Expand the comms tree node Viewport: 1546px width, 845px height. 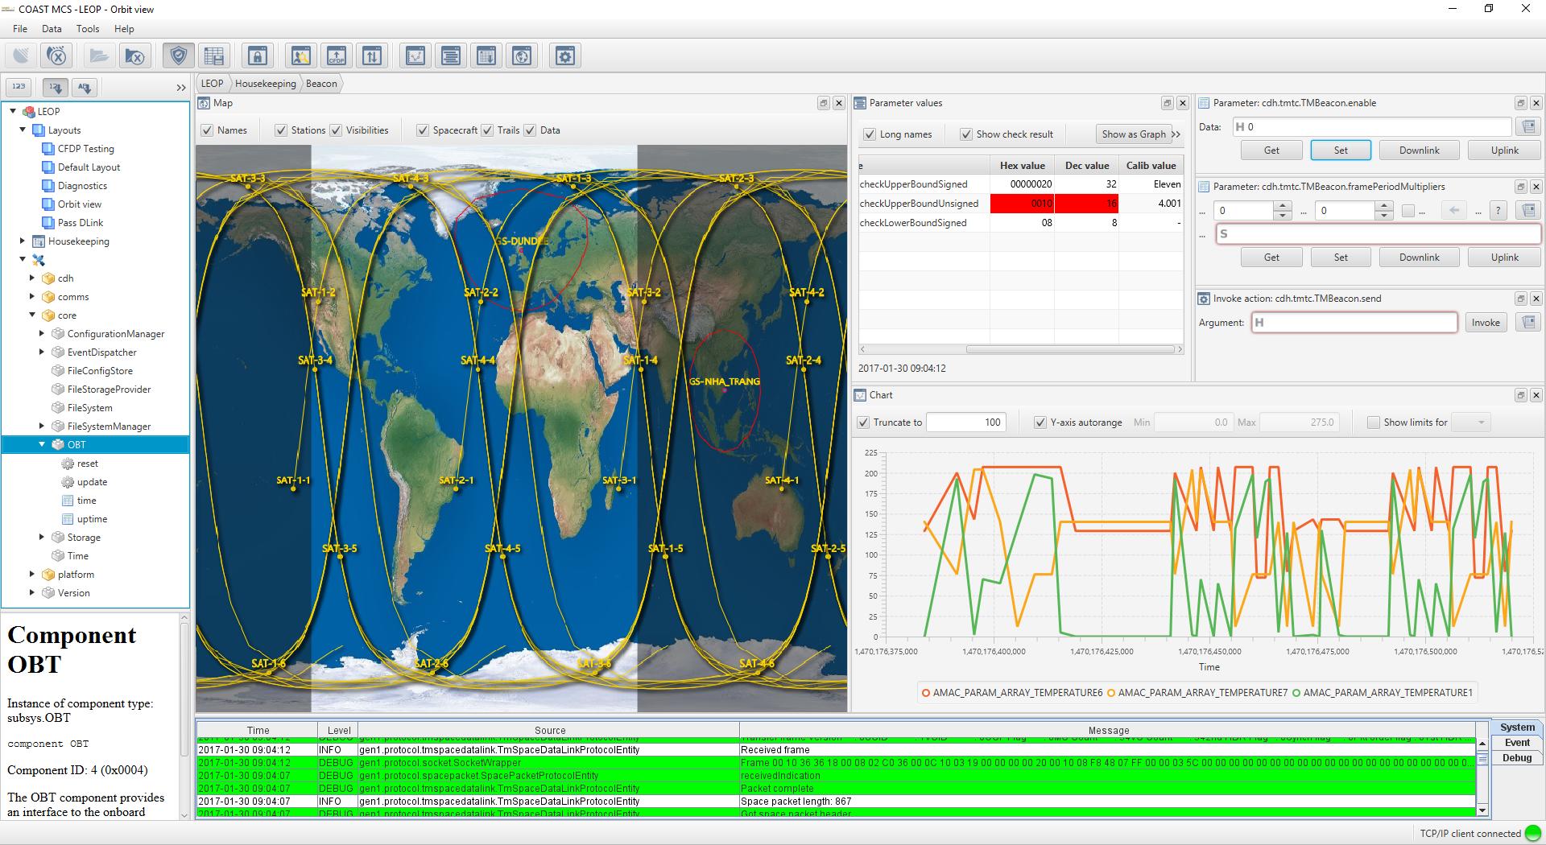click(32, 296)
